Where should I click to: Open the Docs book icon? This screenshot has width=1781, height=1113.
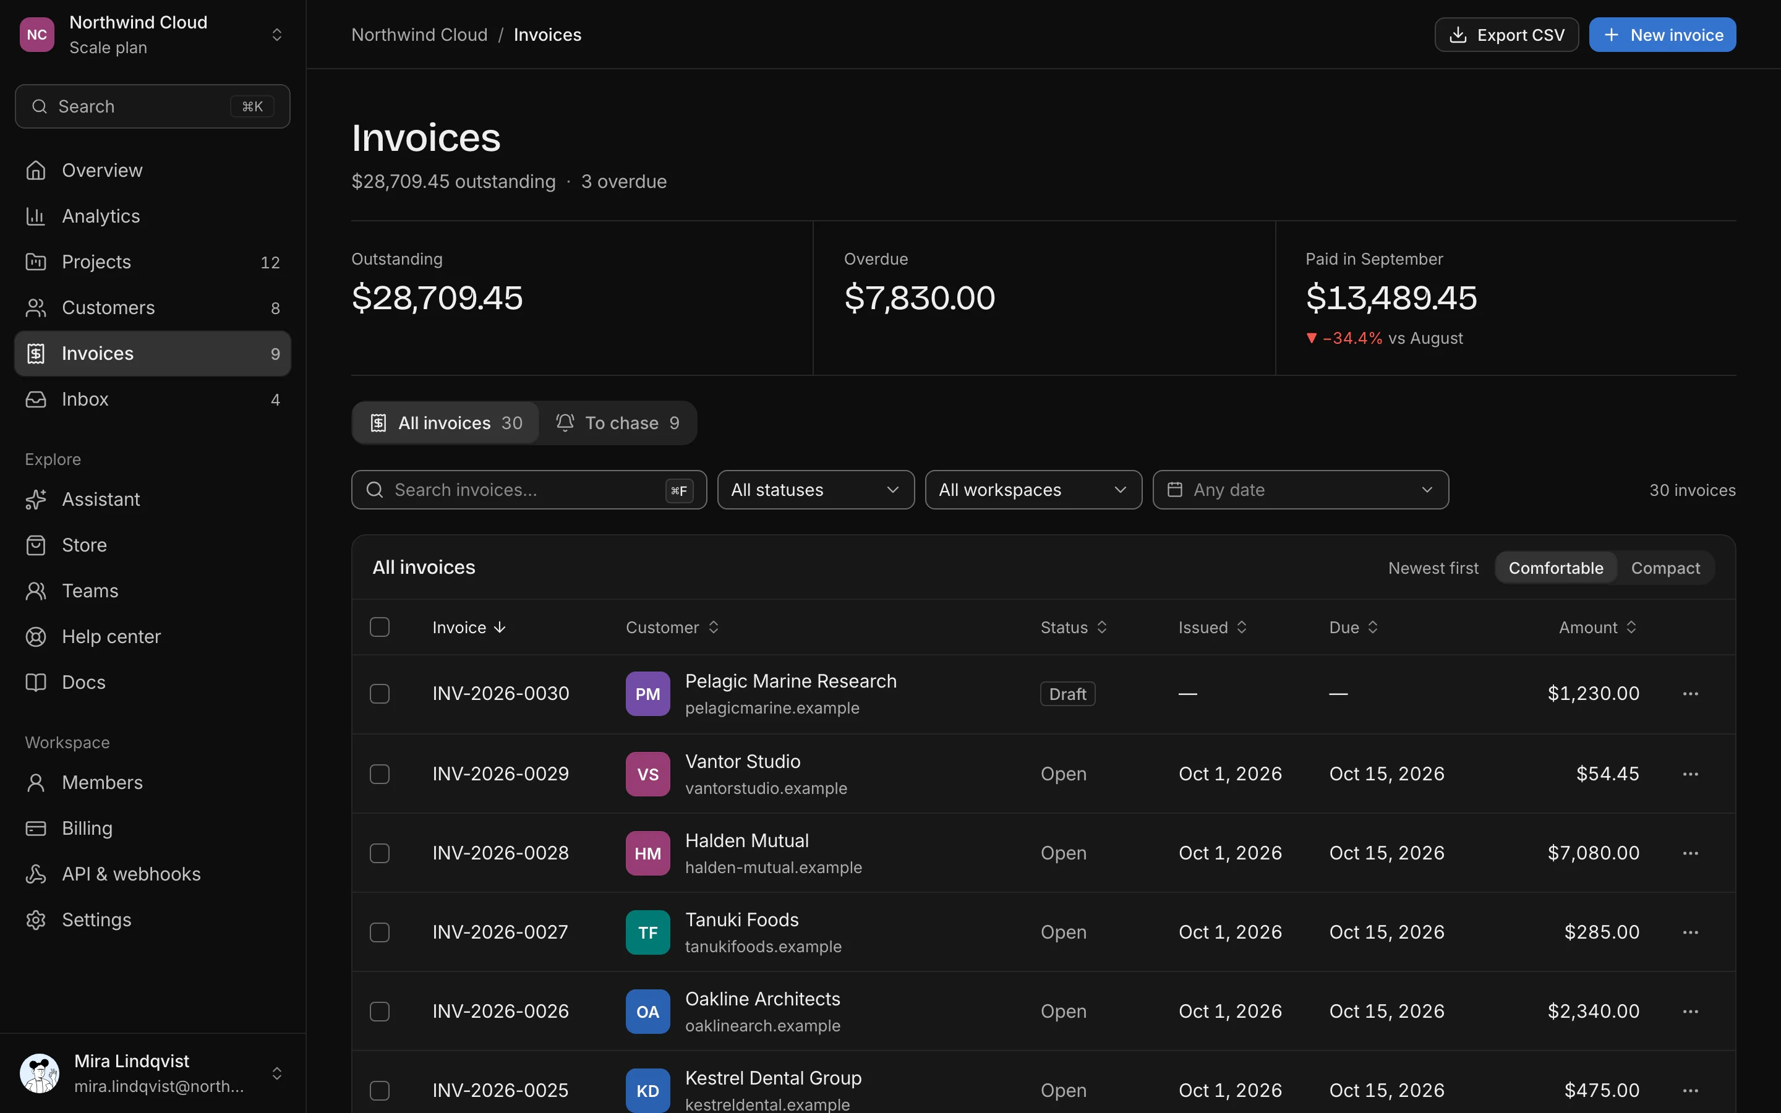35,681
